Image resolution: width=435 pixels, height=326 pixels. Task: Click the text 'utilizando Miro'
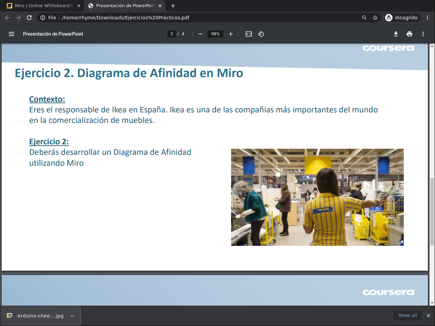click(56, 163)
